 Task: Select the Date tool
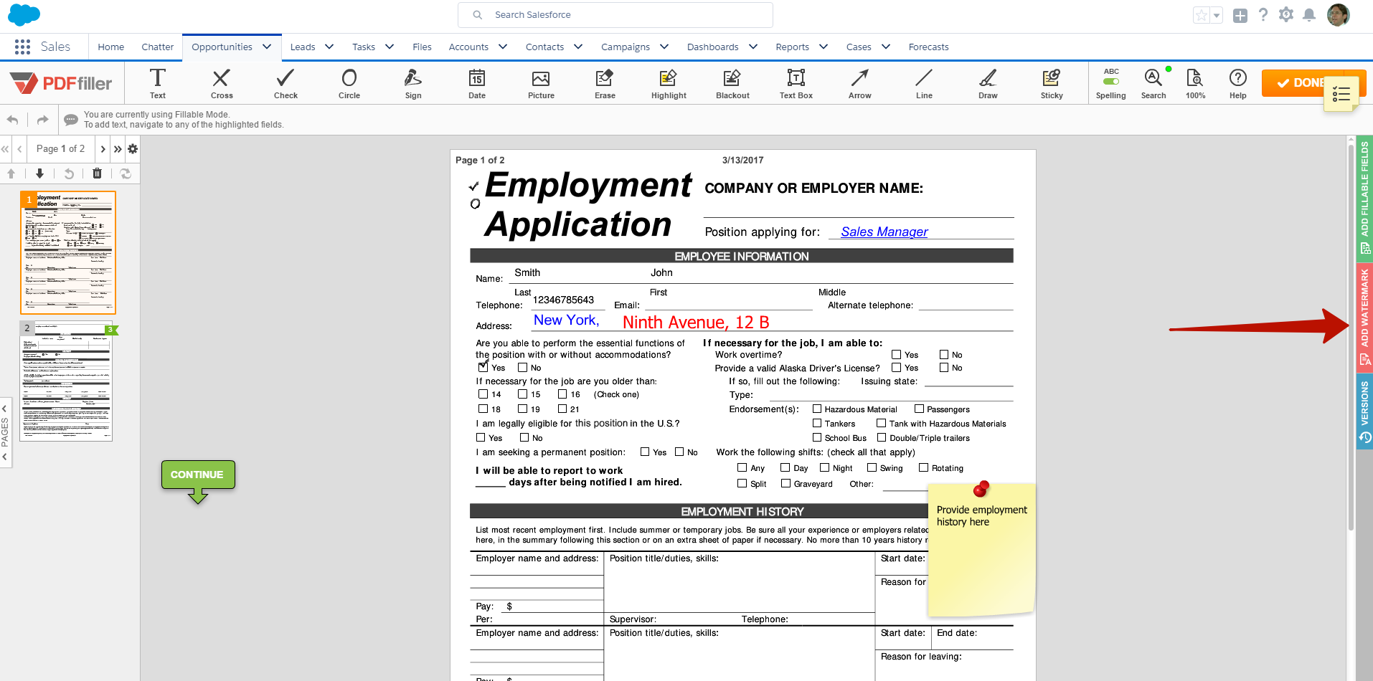click(x=477, y=83)
